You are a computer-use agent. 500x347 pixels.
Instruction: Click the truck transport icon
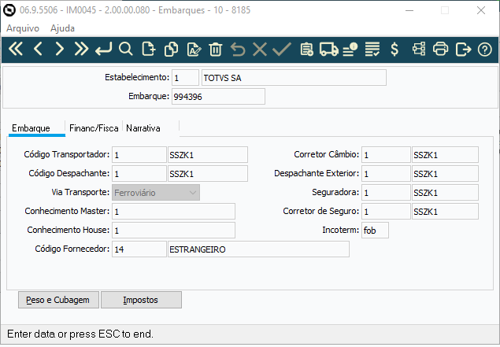pyautogui.click(x=329, y=50)
